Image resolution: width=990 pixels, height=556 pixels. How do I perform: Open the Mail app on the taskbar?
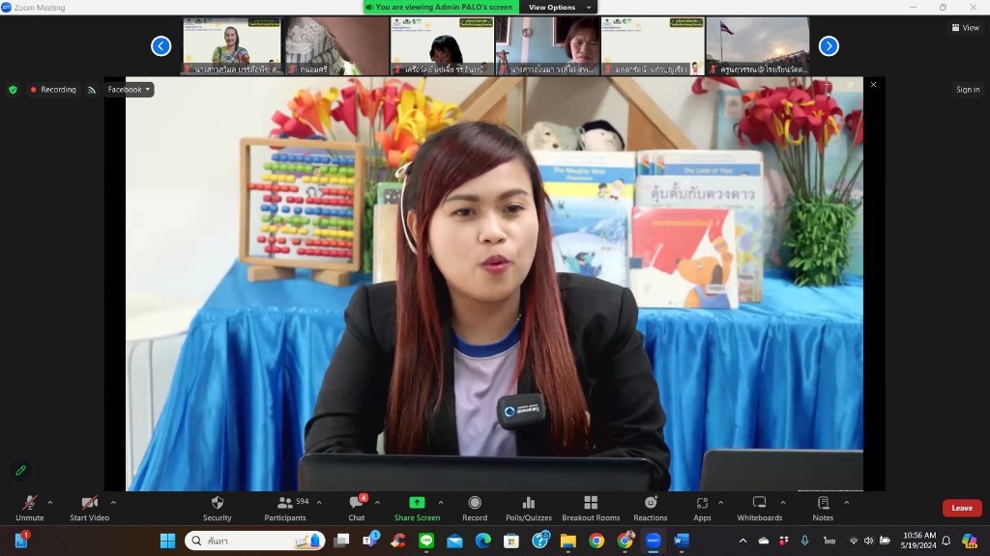[454, 541]
